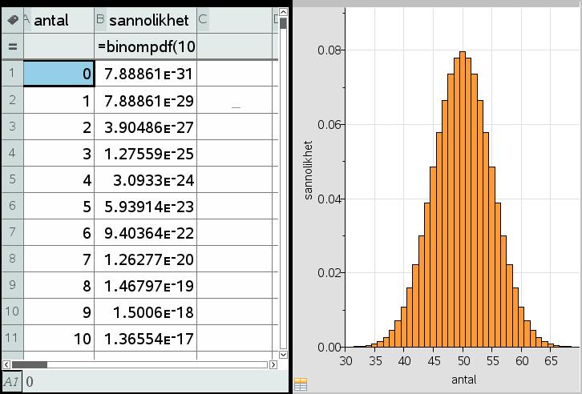
Task: Click the binompdf formula cell in column B
Action: point(145,46)
